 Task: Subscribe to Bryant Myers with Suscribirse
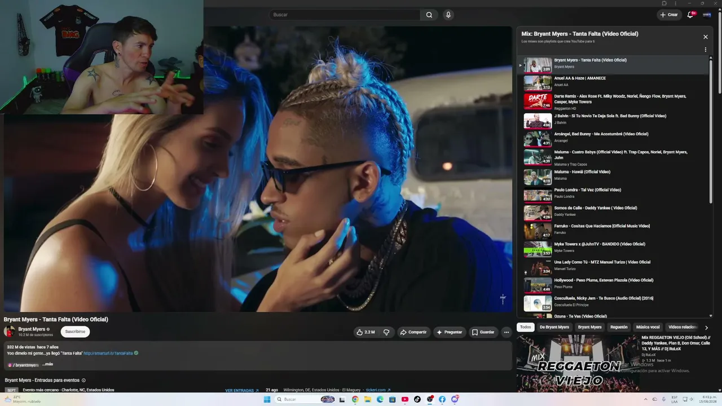tap(75, 332)
